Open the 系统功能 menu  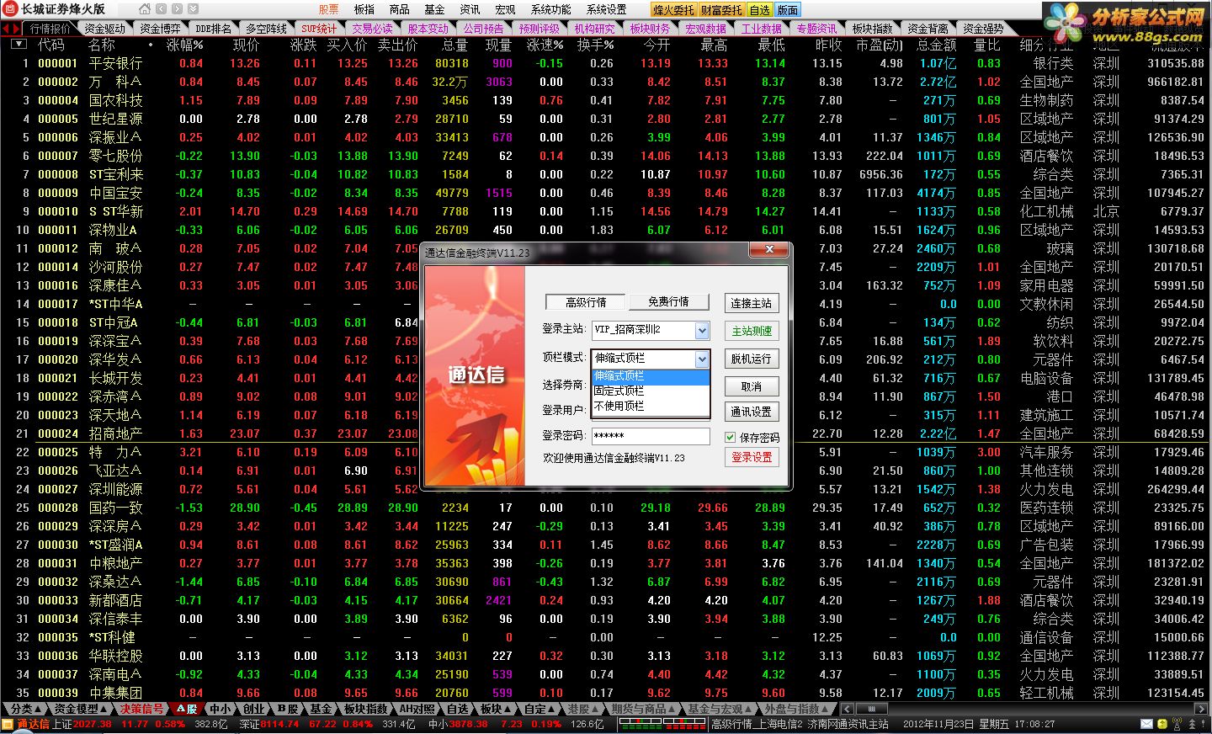550,9
